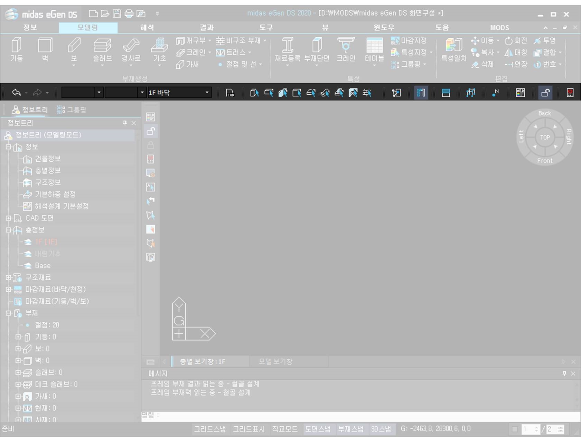Toggle 부재스냅 in status bar
Image resolution: width=581 pixels, height=437 pixels.
351,429
